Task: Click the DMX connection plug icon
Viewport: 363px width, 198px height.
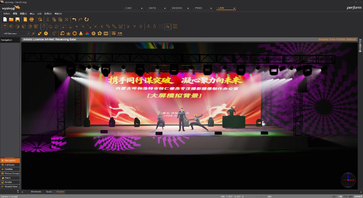Action: 40,33
